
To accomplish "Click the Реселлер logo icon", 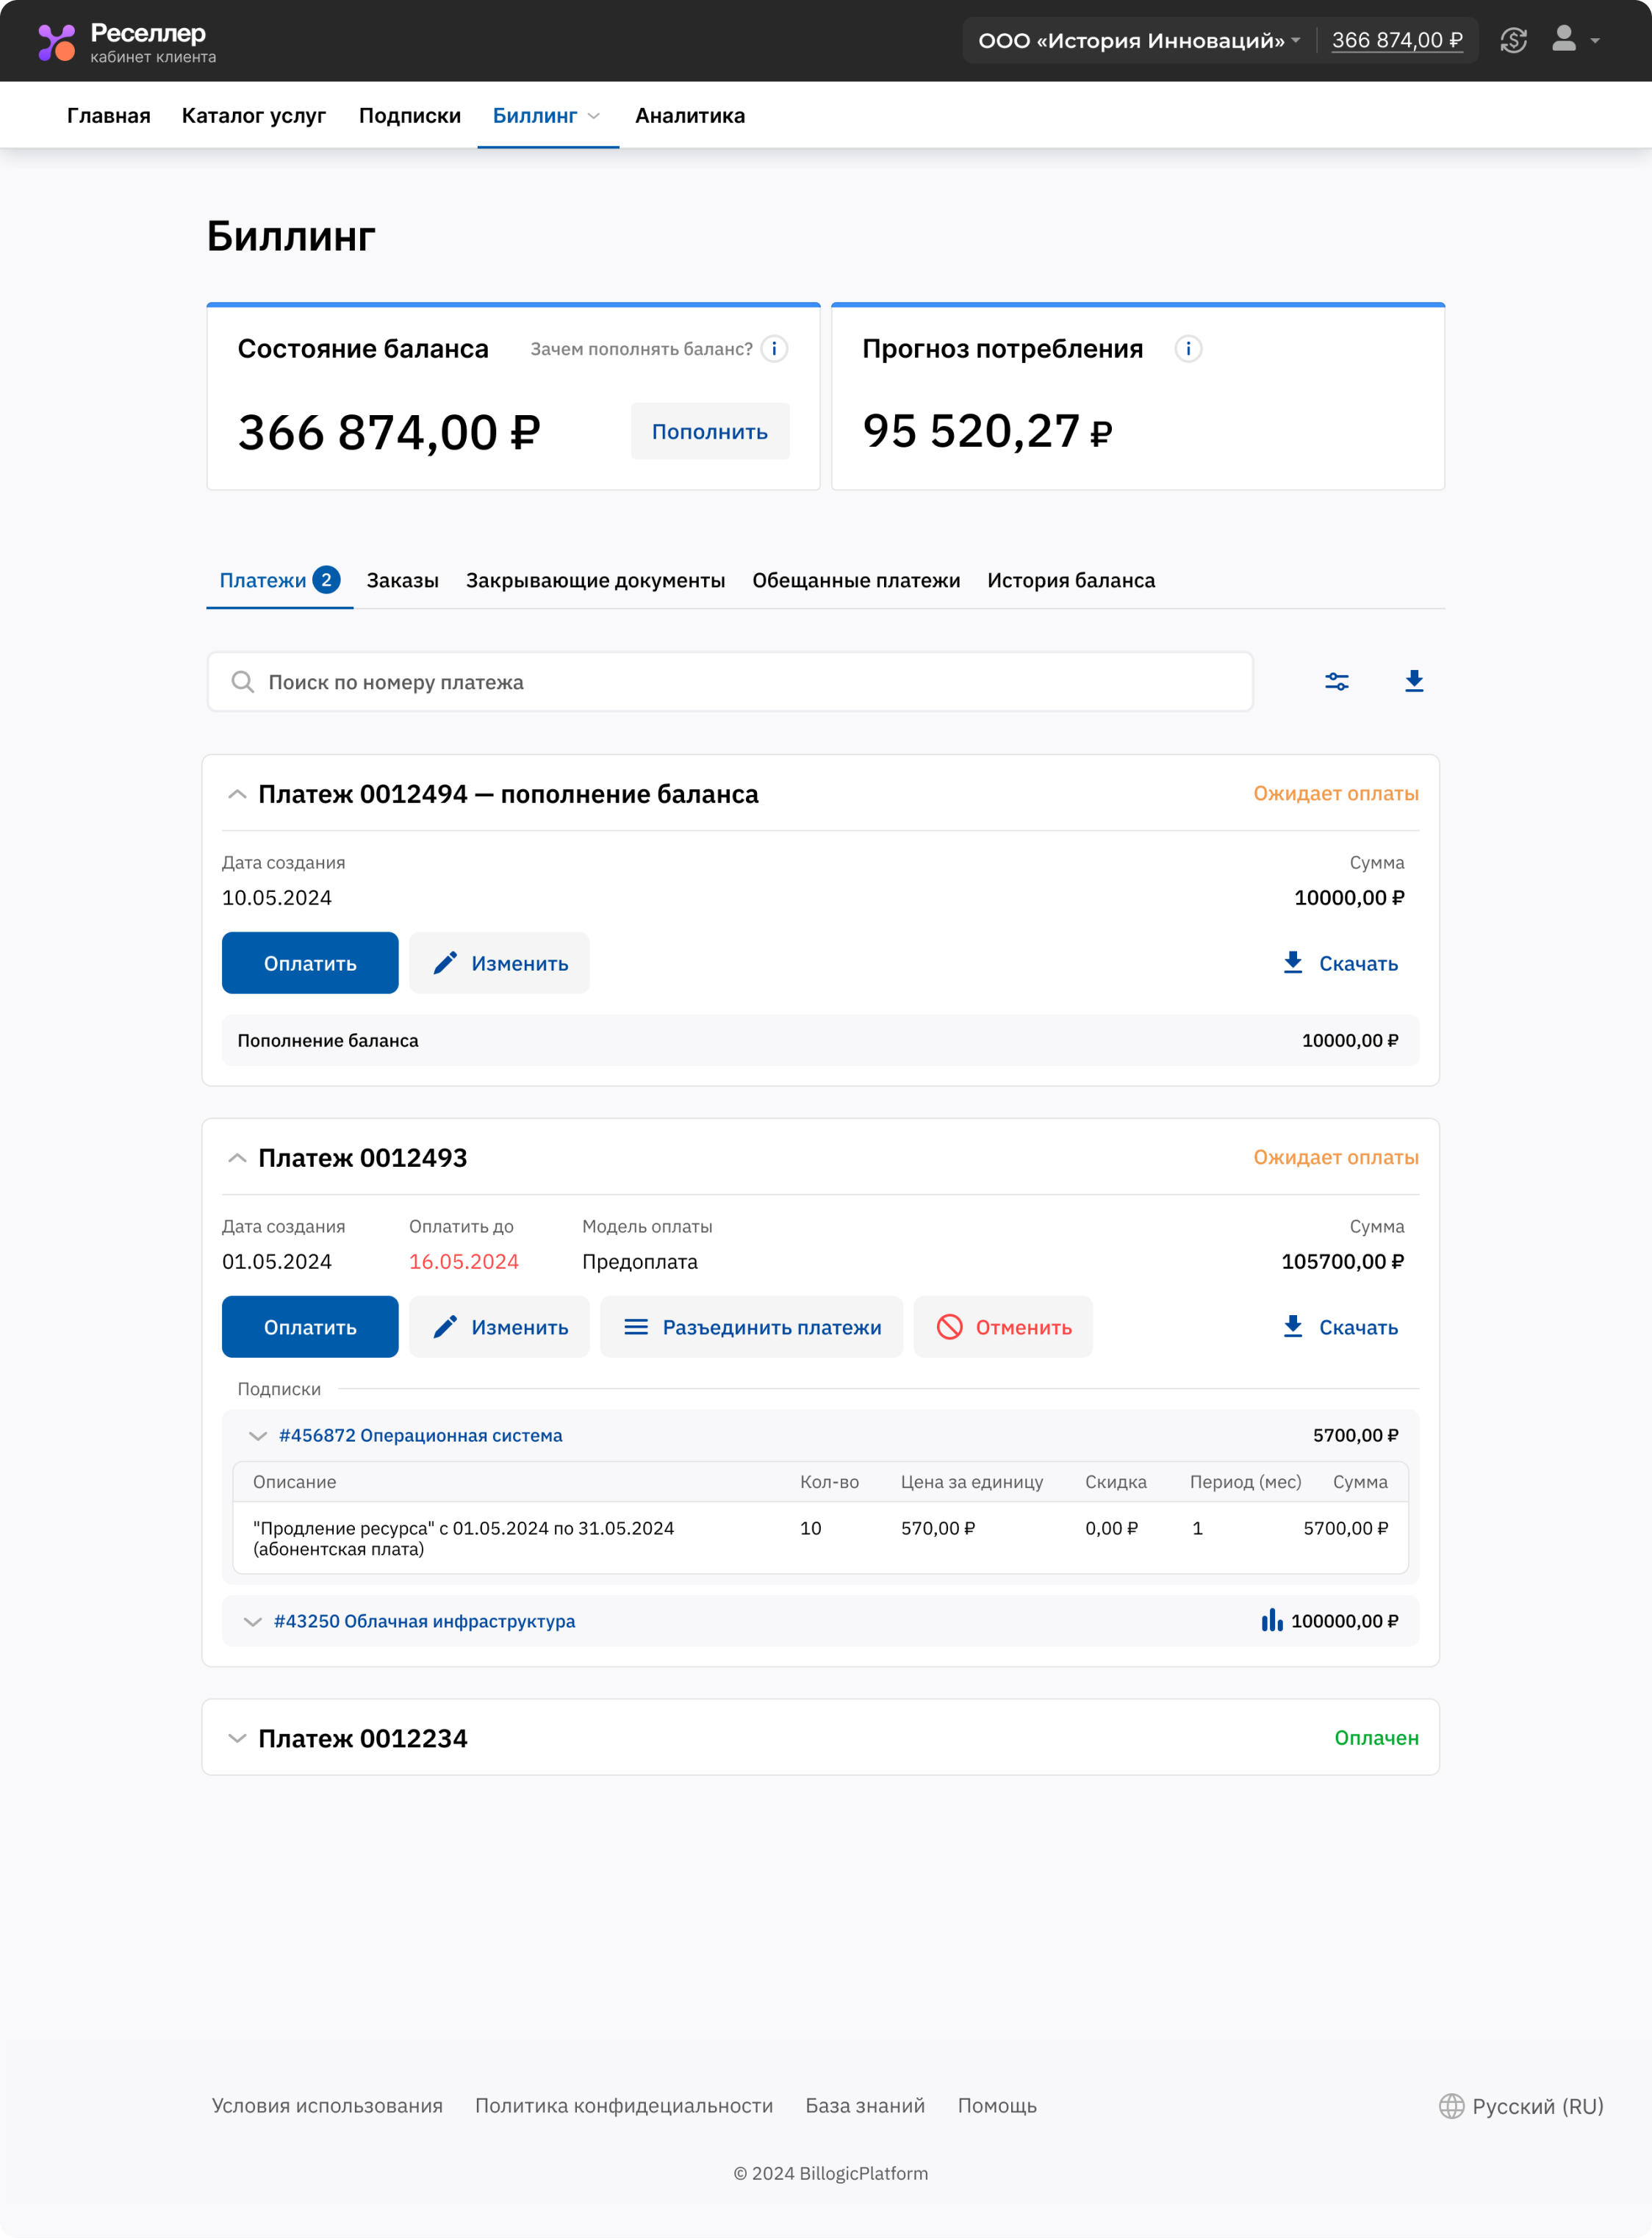I will 56,42.
